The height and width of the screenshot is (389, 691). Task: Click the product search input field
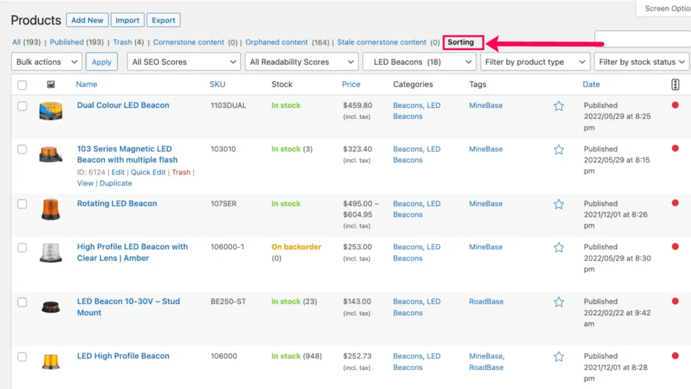pos(643,38)
